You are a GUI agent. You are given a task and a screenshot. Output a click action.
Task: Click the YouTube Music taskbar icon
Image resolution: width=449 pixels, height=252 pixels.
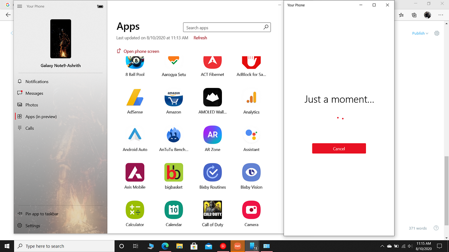click(x=223, y=246)
